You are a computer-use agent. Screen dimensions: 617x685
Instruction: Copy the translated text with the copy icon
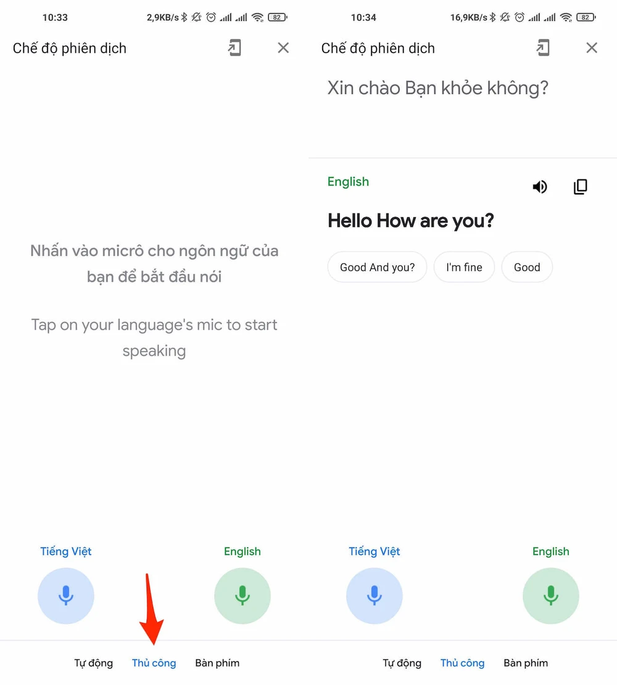tap(580, 187)
